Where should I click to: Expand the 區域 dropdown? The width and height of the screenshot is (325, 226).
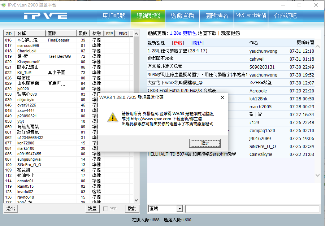point(179,209)
